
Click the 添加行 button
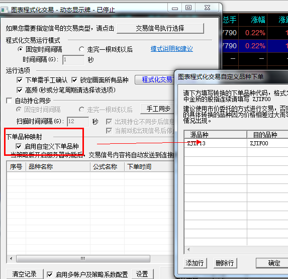point(195,263)
